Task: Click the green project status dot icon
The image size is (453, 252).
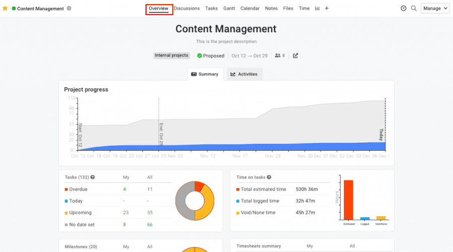Action: [14, 9]
